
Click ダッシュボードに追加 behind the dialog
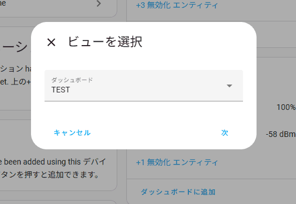click(178, 192)
